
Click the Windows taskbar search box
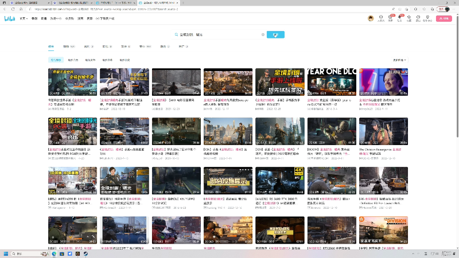(29, 253)
